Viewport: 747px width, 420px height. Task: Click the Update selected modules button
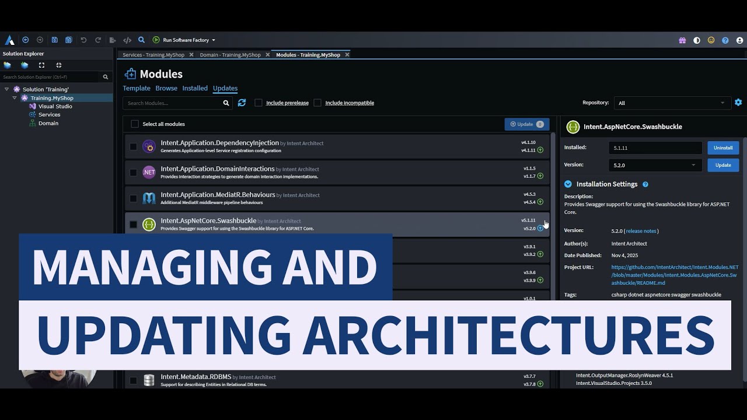[x=527, y=124]
